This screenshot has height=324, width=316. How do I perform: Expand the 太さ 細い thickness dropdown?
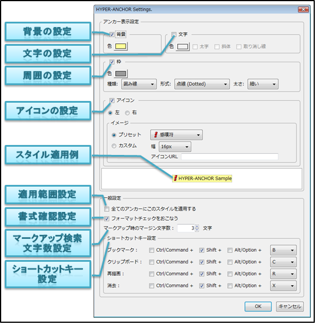point(263,84)
